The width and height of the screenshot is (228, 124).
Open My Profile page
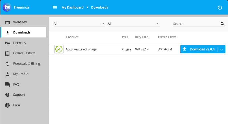click(23, 74)
